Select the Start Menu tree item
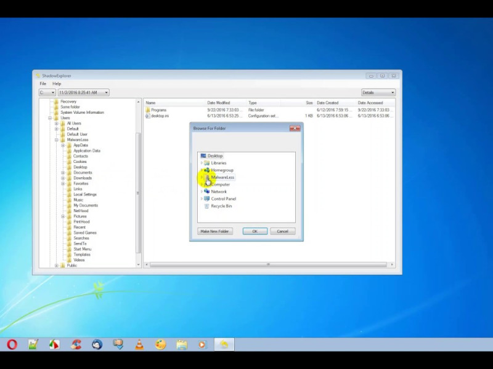The image size is (493, 369). click(x=83, y=249)
